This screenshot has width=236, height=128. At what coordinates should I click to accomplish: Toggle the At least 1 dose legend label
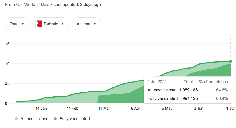[x=34, y=119]
